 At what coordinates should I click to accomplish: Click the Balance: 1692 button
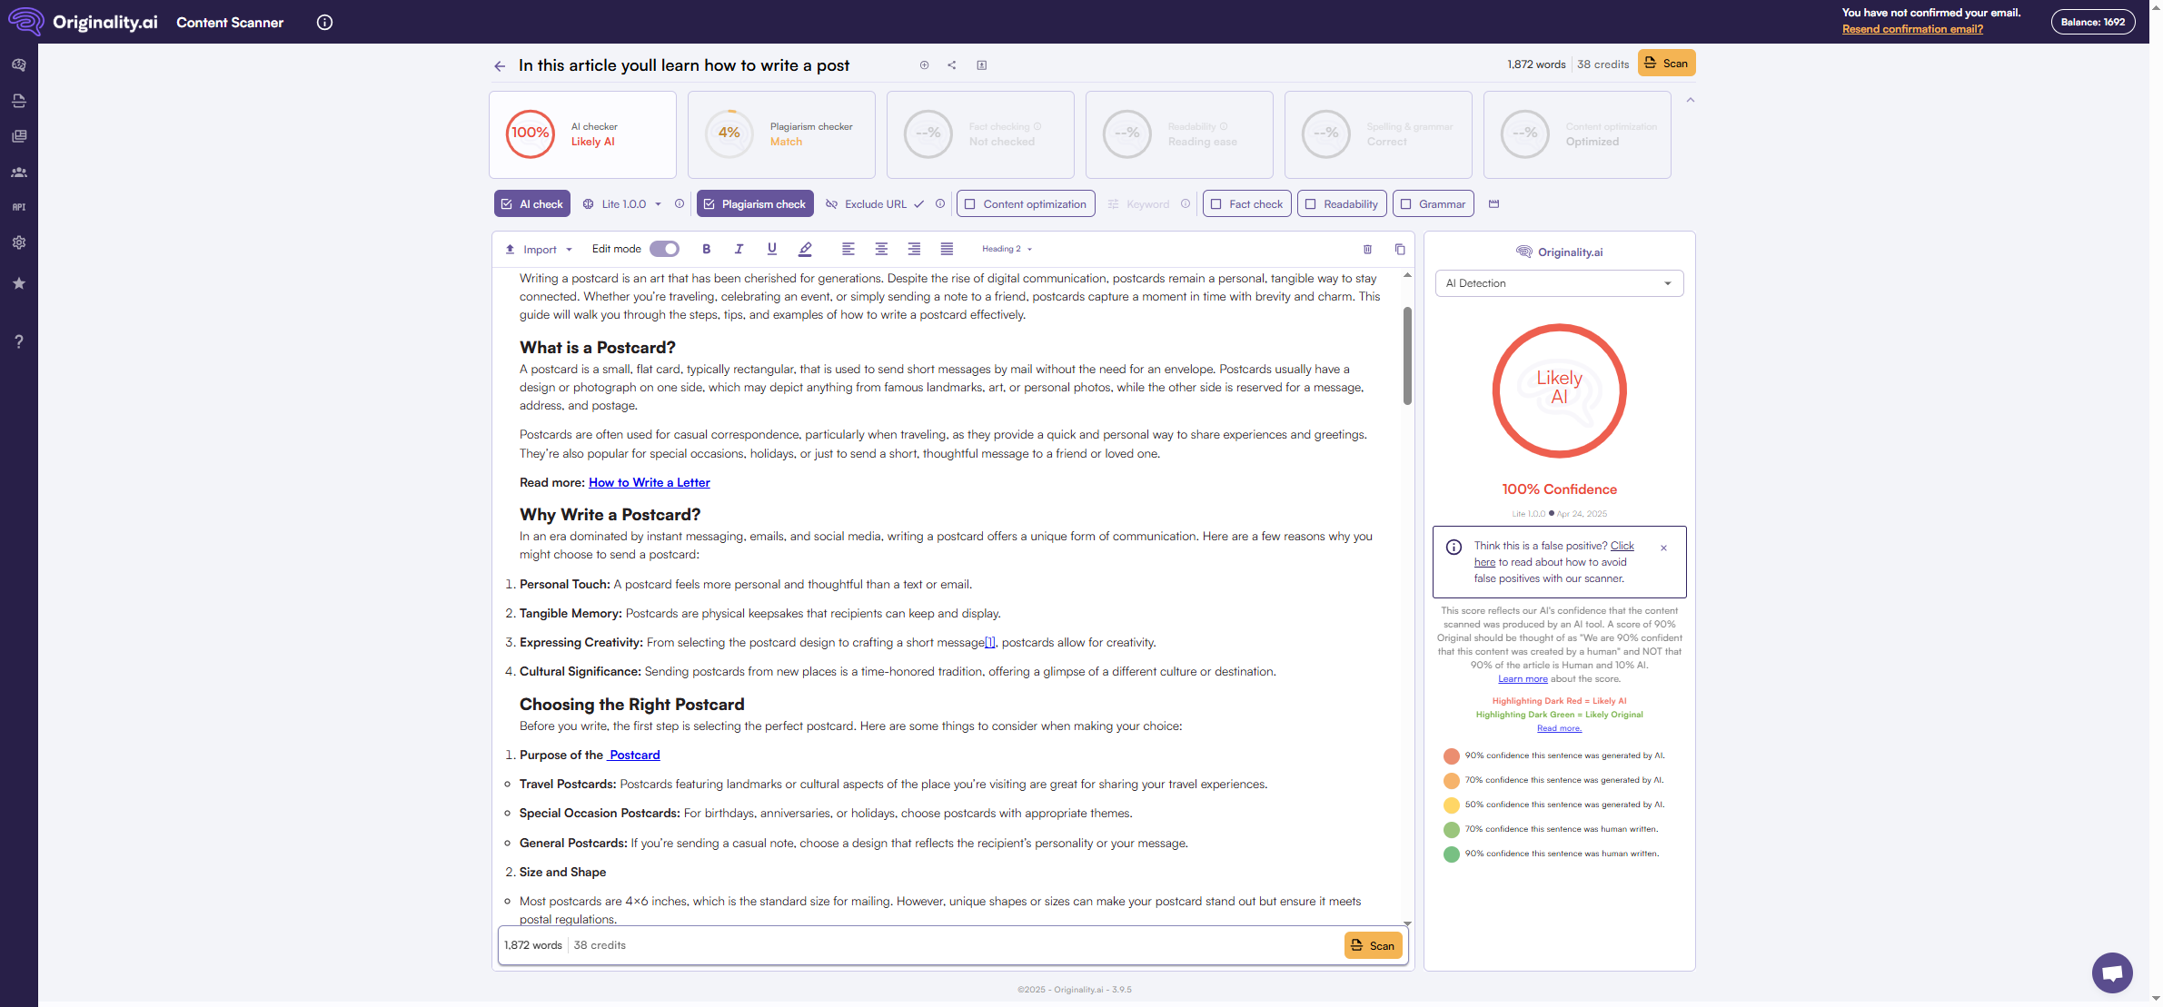coord(2093,22)
